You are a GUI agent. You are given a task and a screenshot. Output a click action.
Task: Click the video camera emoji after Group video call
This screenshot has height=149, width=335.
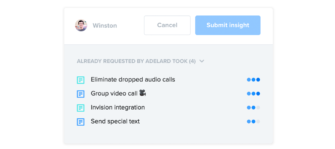[142, 93]
